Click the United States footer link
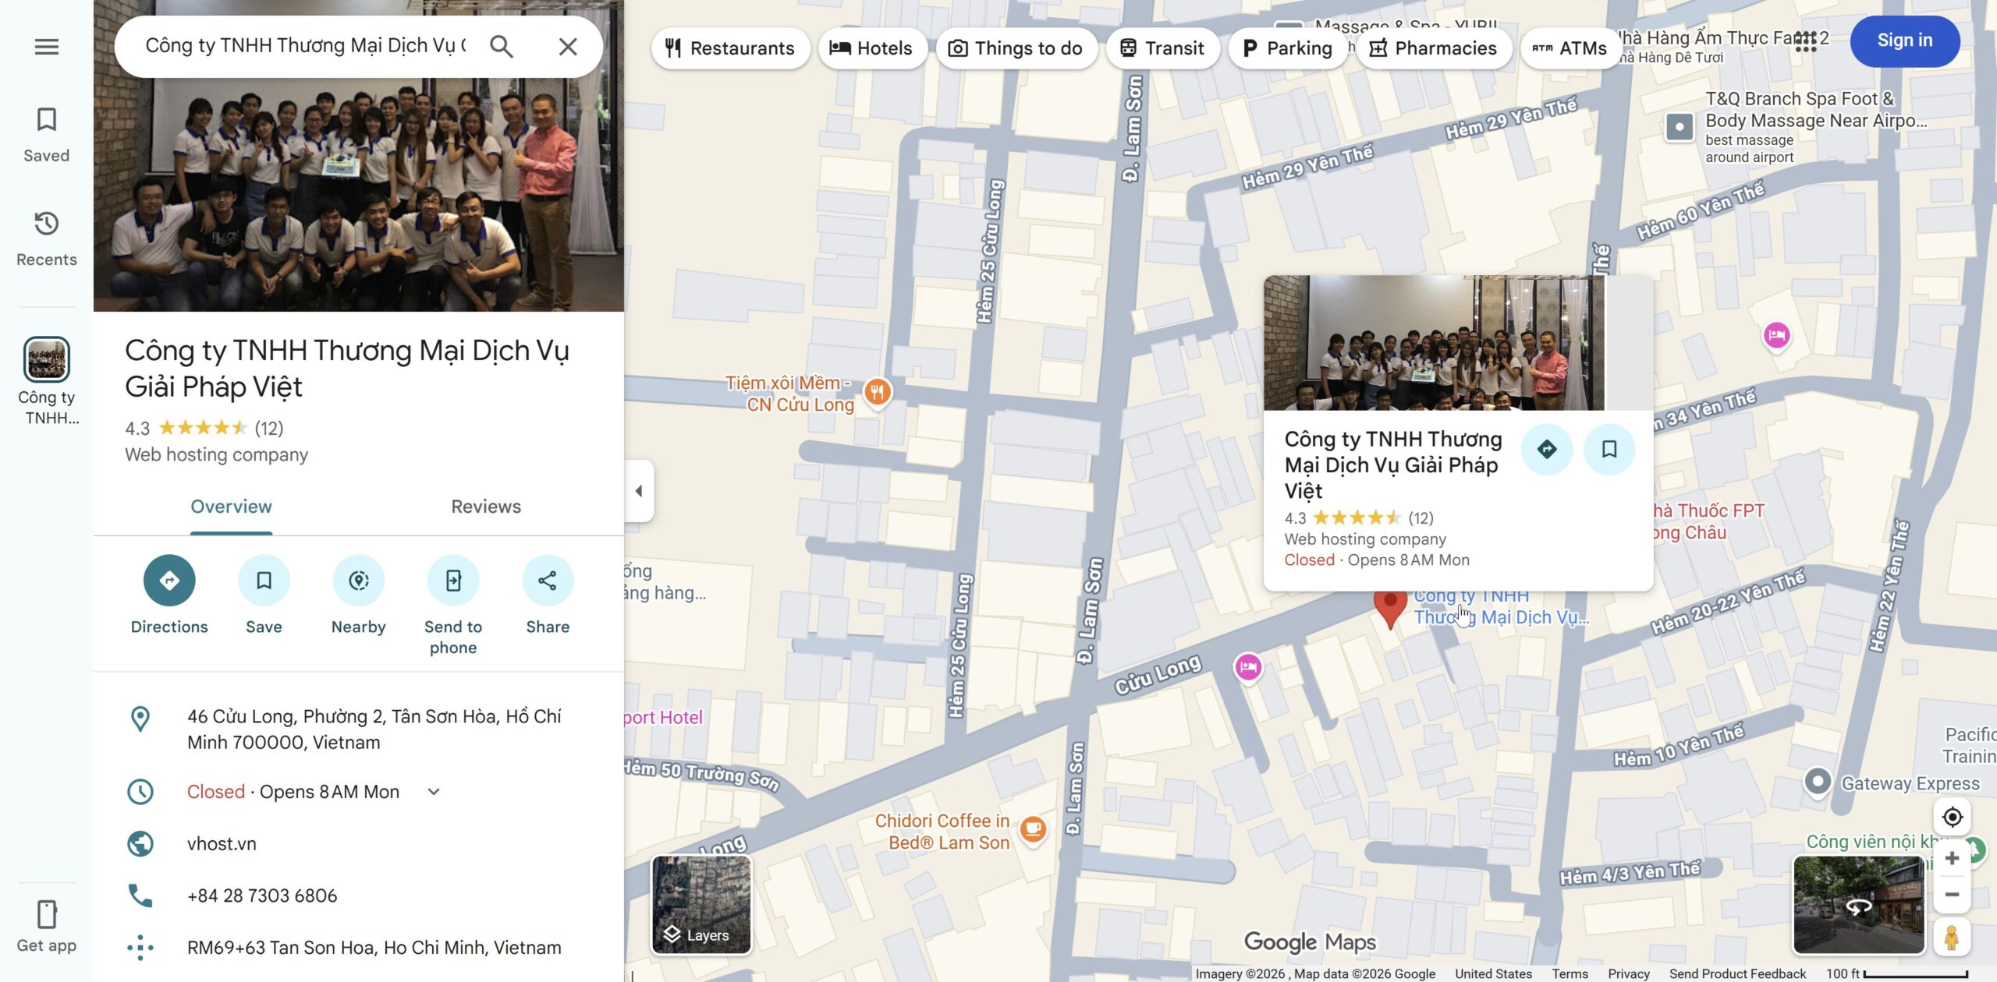The width and height of the screenshot is (1997, 982). [x=1493, y=973]
